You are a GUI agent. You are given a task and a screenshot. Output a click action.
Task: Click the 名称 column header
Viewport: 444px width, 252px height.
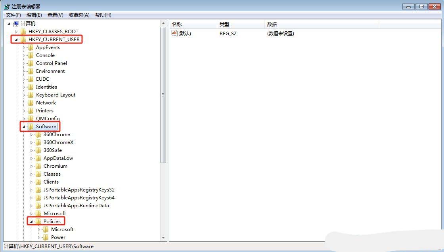pos(193,25)
